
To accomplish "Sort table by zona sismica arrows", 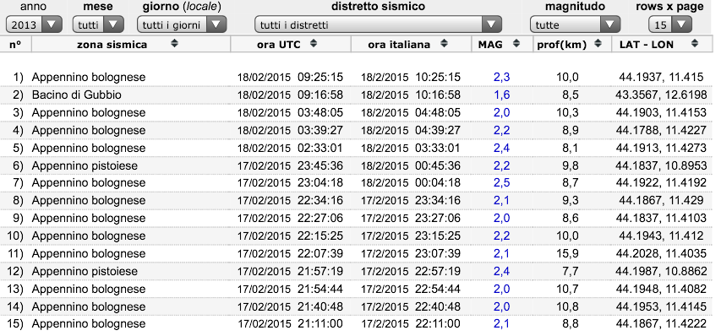I will (174, 44).
